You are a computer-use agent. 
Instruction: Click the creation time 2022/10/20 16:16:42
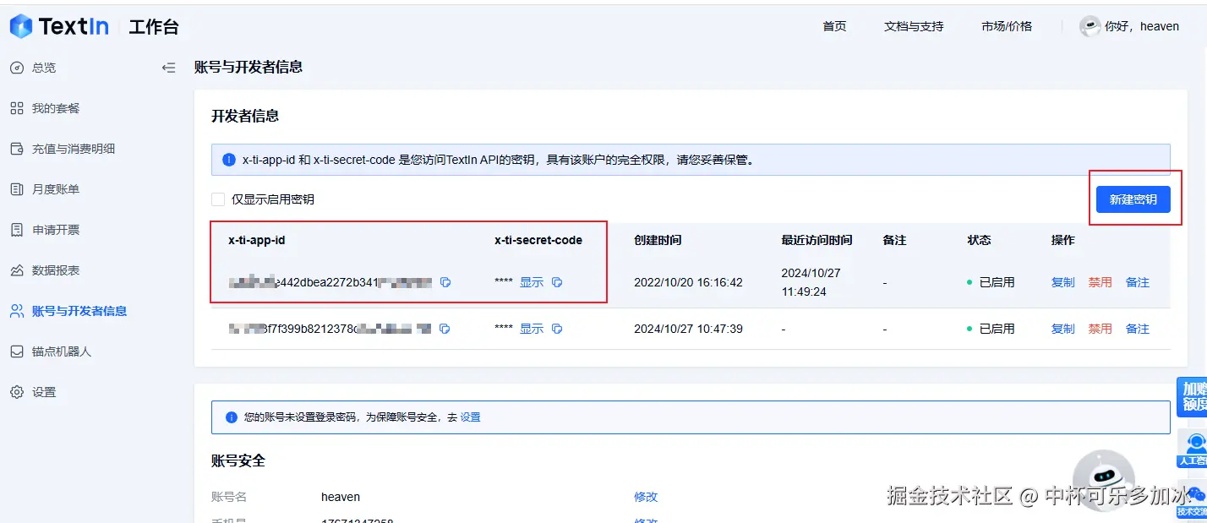(688, 282)
